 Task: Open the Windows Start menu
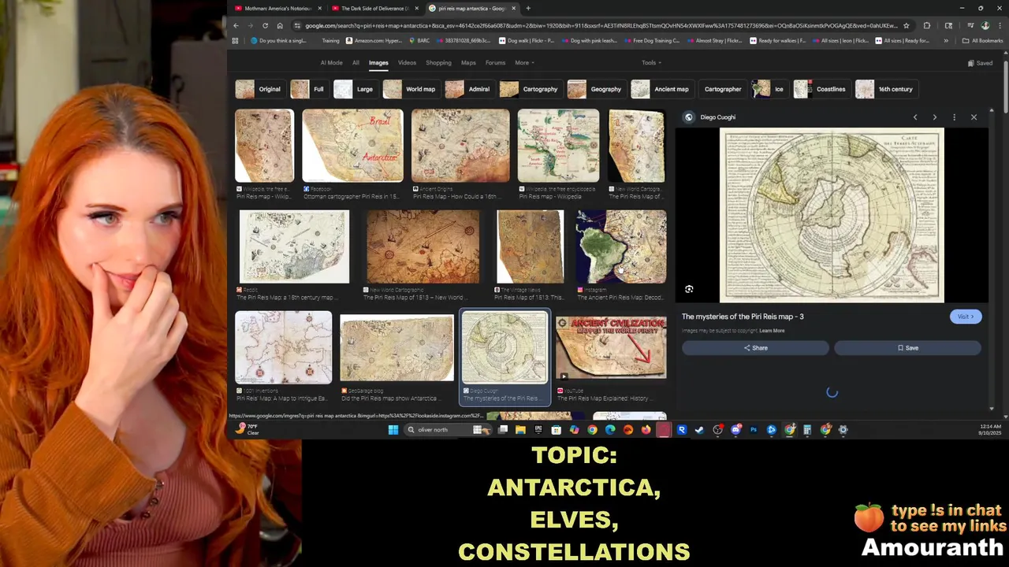(x=393, y=430)
